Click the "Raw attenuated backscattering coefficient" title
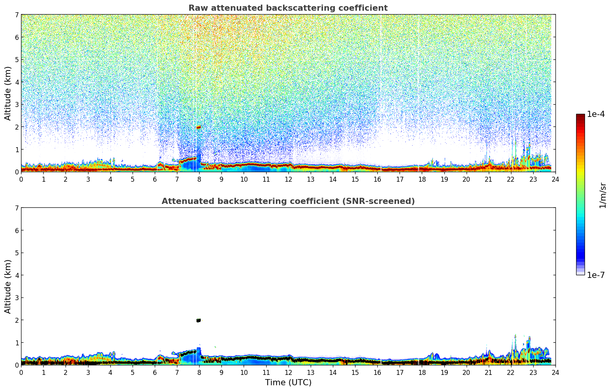611x391 pixels. point(288,8)
